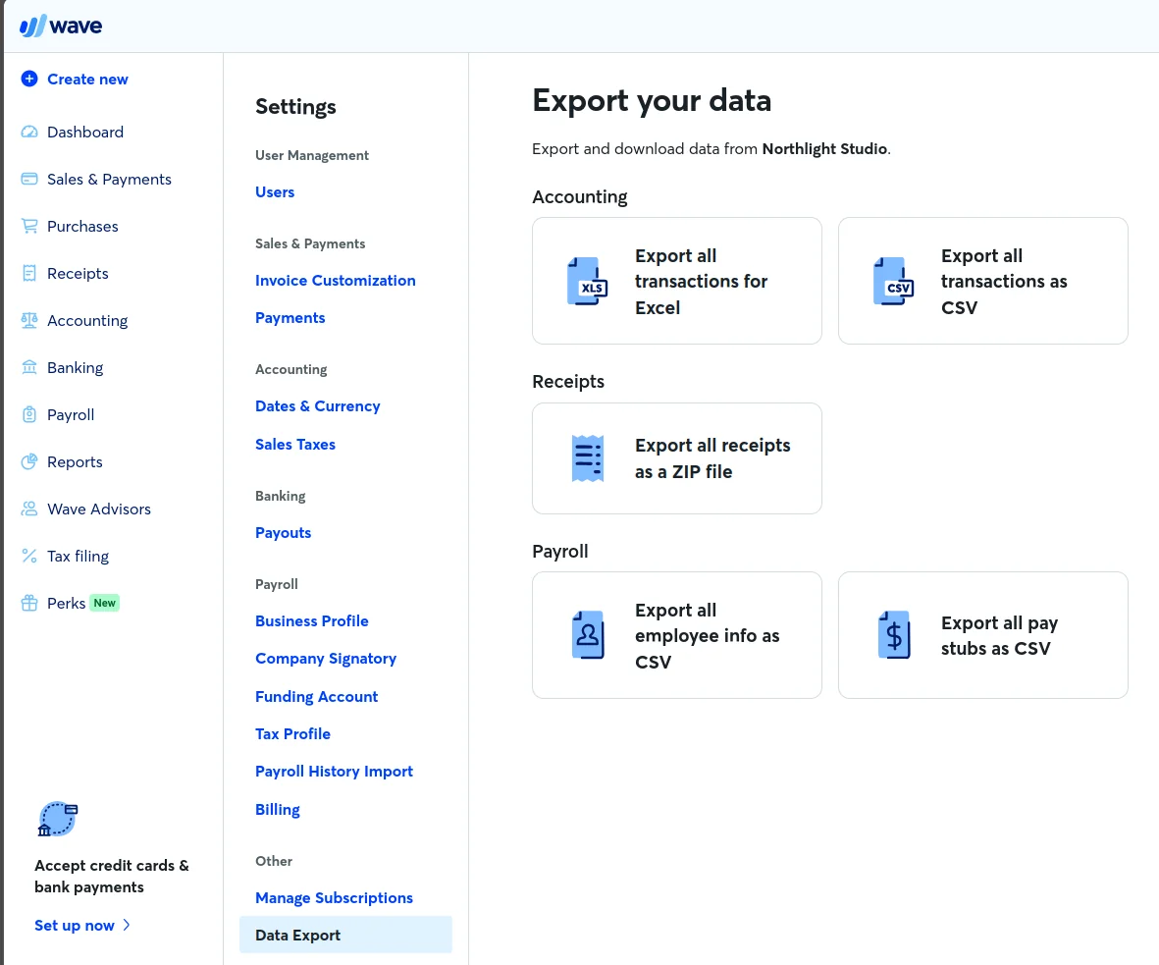The width and height of the screenshot is (1159, 965).
Task: Open Payments settings link
Action: [290, 318]
